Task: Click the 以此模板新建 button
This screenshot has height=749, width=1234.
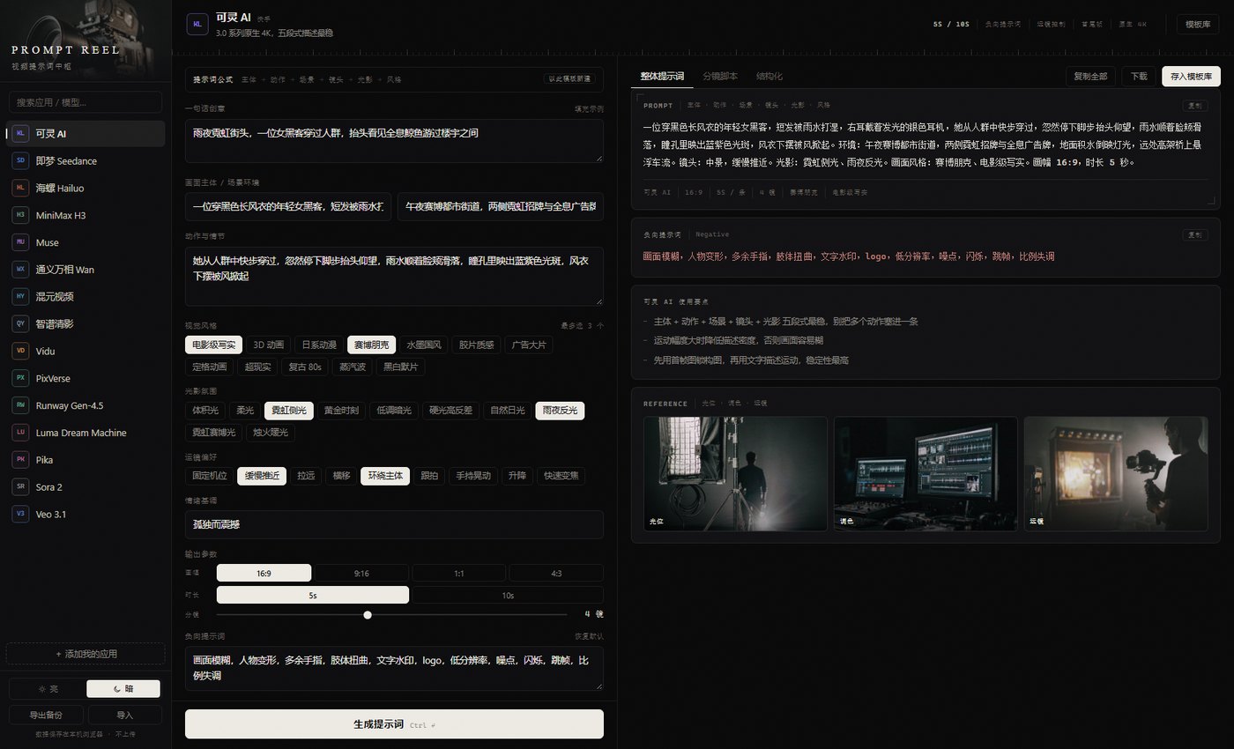Action: tap(570, 79)
